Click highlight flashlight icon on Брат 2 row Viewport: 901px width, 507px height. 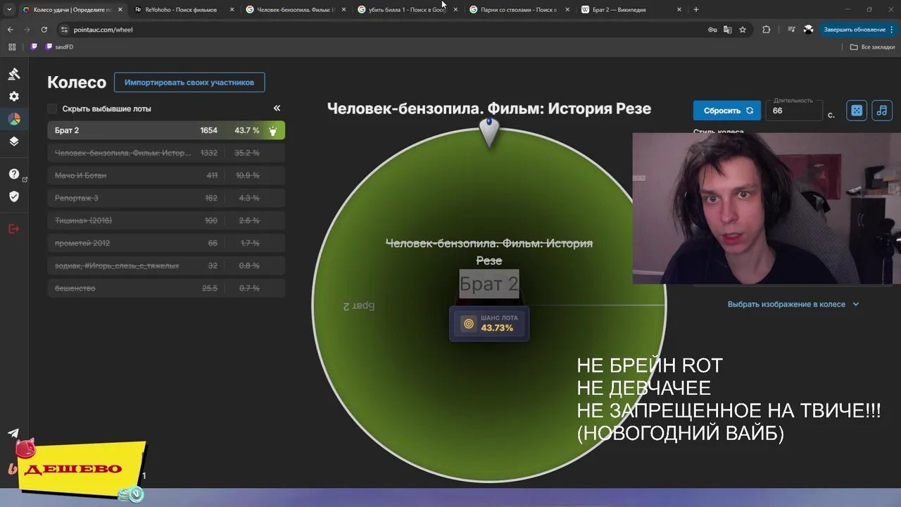(273, 130)
